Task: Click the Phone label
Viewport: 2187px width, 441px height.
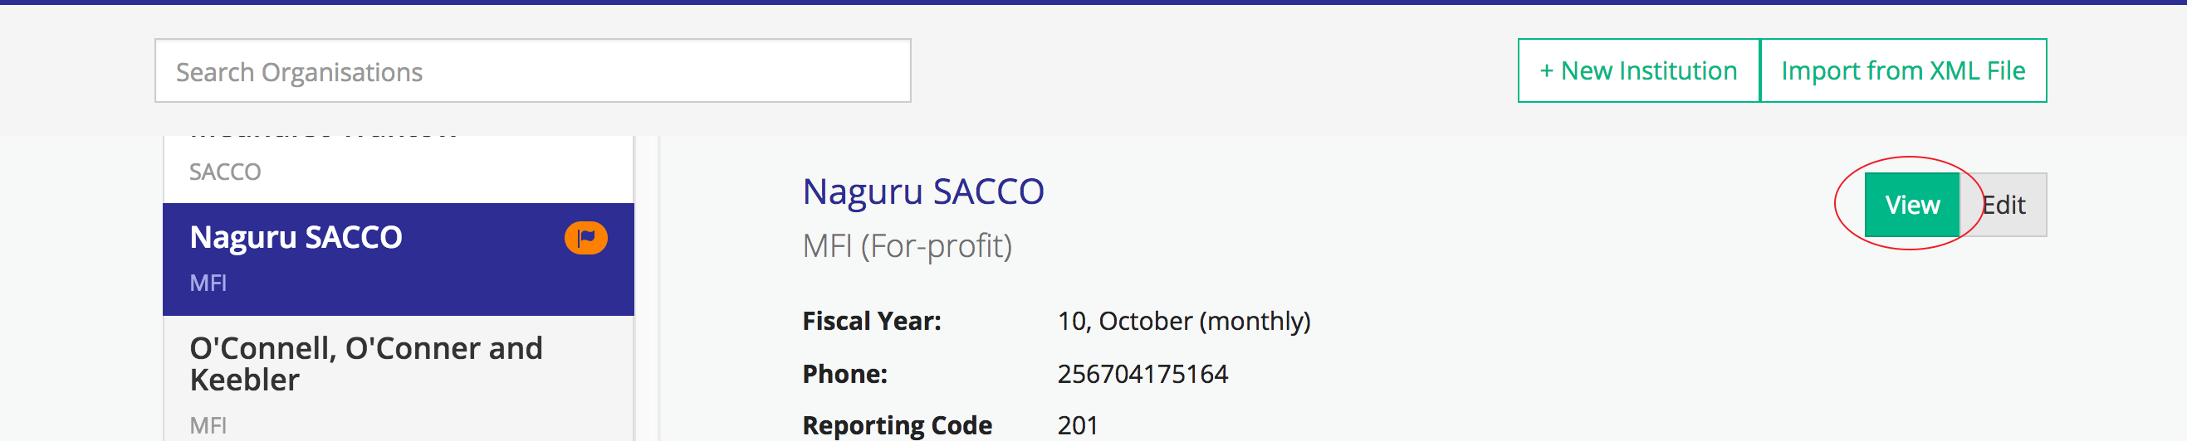Action: pyautogui.click(x=844, y=374)
